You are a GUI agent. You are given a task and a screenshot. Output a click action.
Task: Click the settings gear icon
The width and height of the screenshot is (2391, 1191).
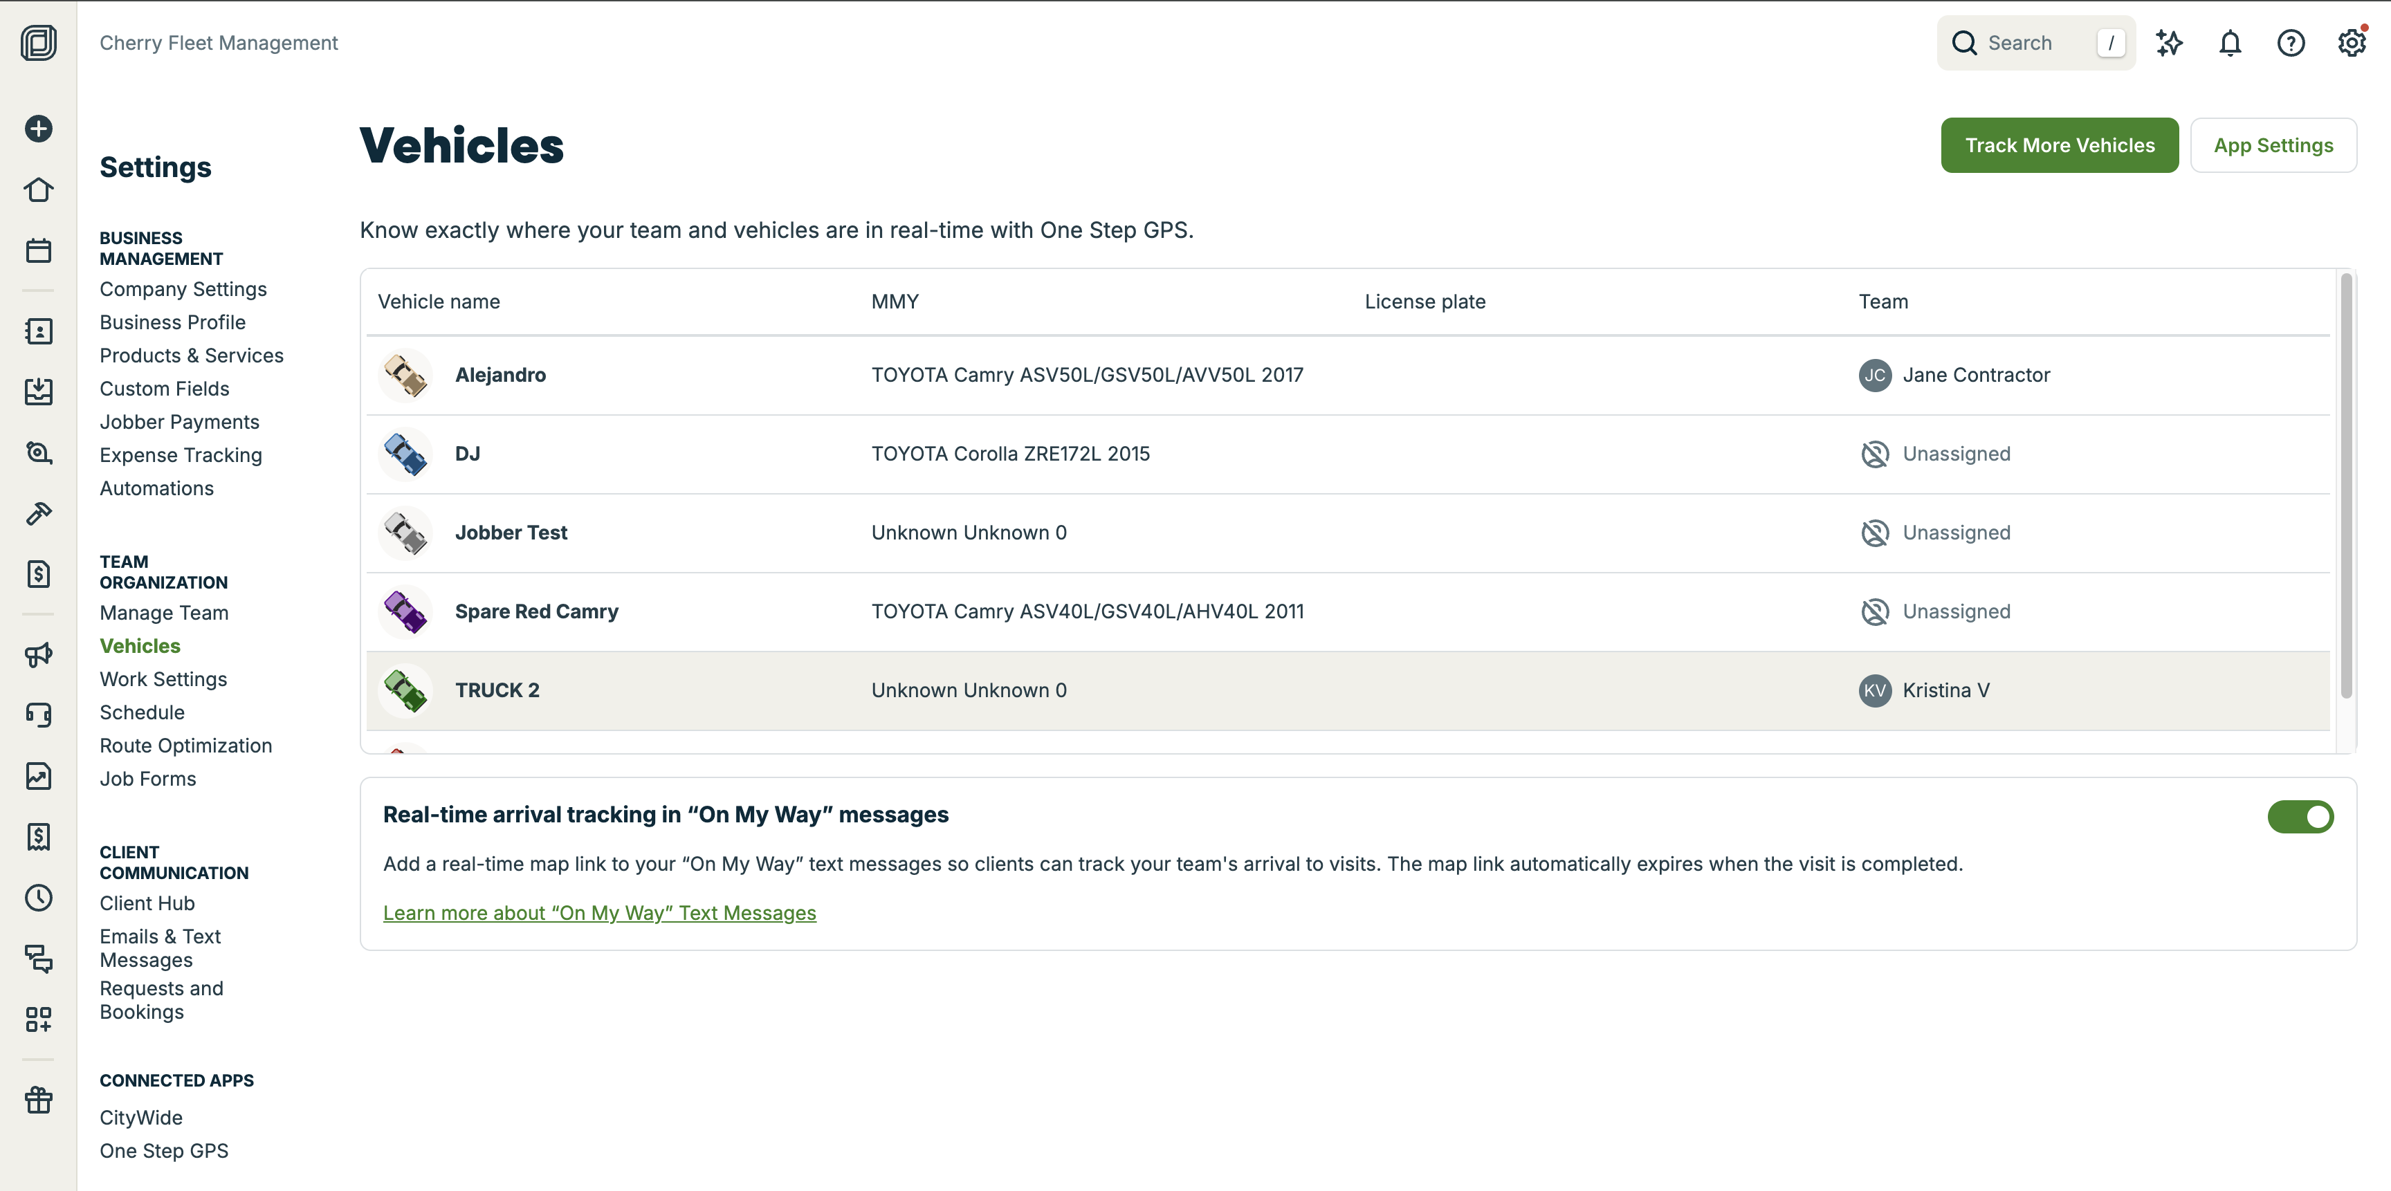2351,44
